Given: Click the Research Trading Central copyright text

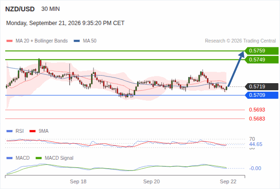Looking at the screenshot, I should coord(240,41).
